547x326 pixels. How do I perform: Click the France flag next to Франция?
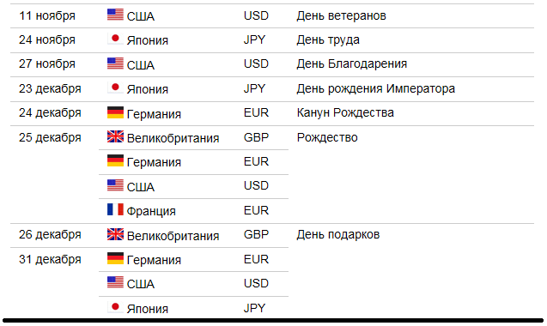click(115, 209)
